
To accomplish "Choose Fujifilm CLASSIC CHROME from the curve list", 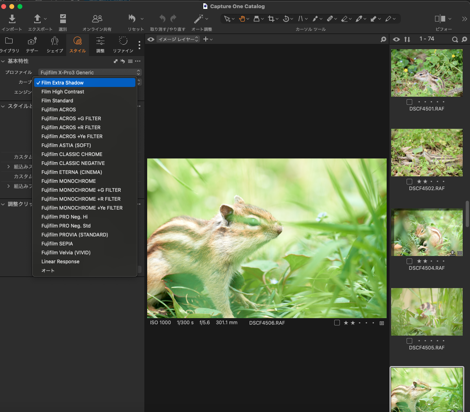I will click(72, 154).
